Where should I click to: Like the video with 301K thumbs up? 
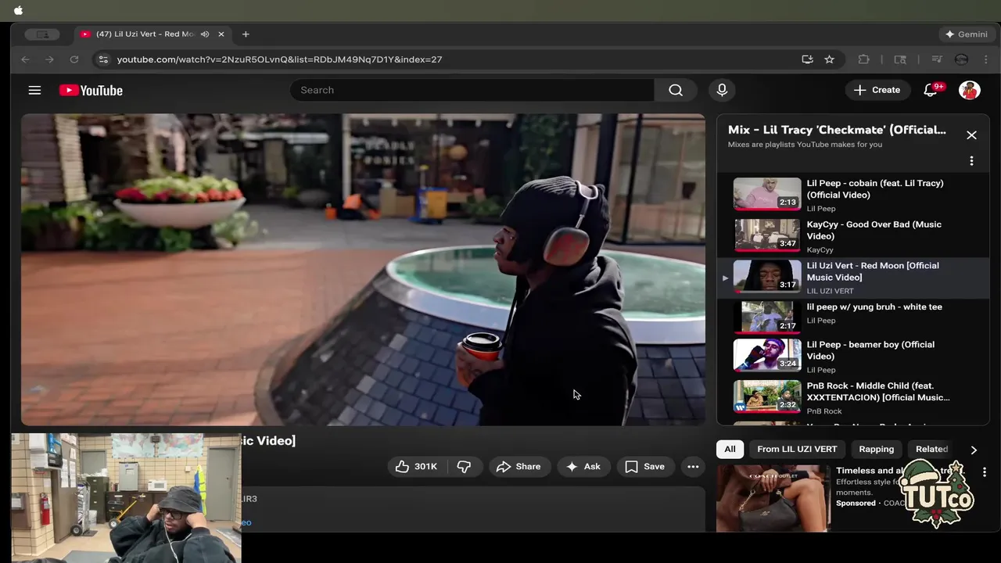point(416,467)
